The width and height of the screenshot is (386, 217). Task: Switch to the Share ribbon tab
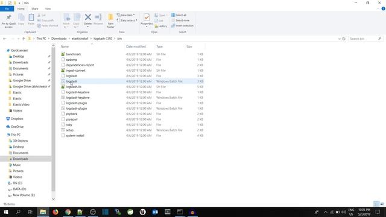pyautogui.click(x=35, y=8)
